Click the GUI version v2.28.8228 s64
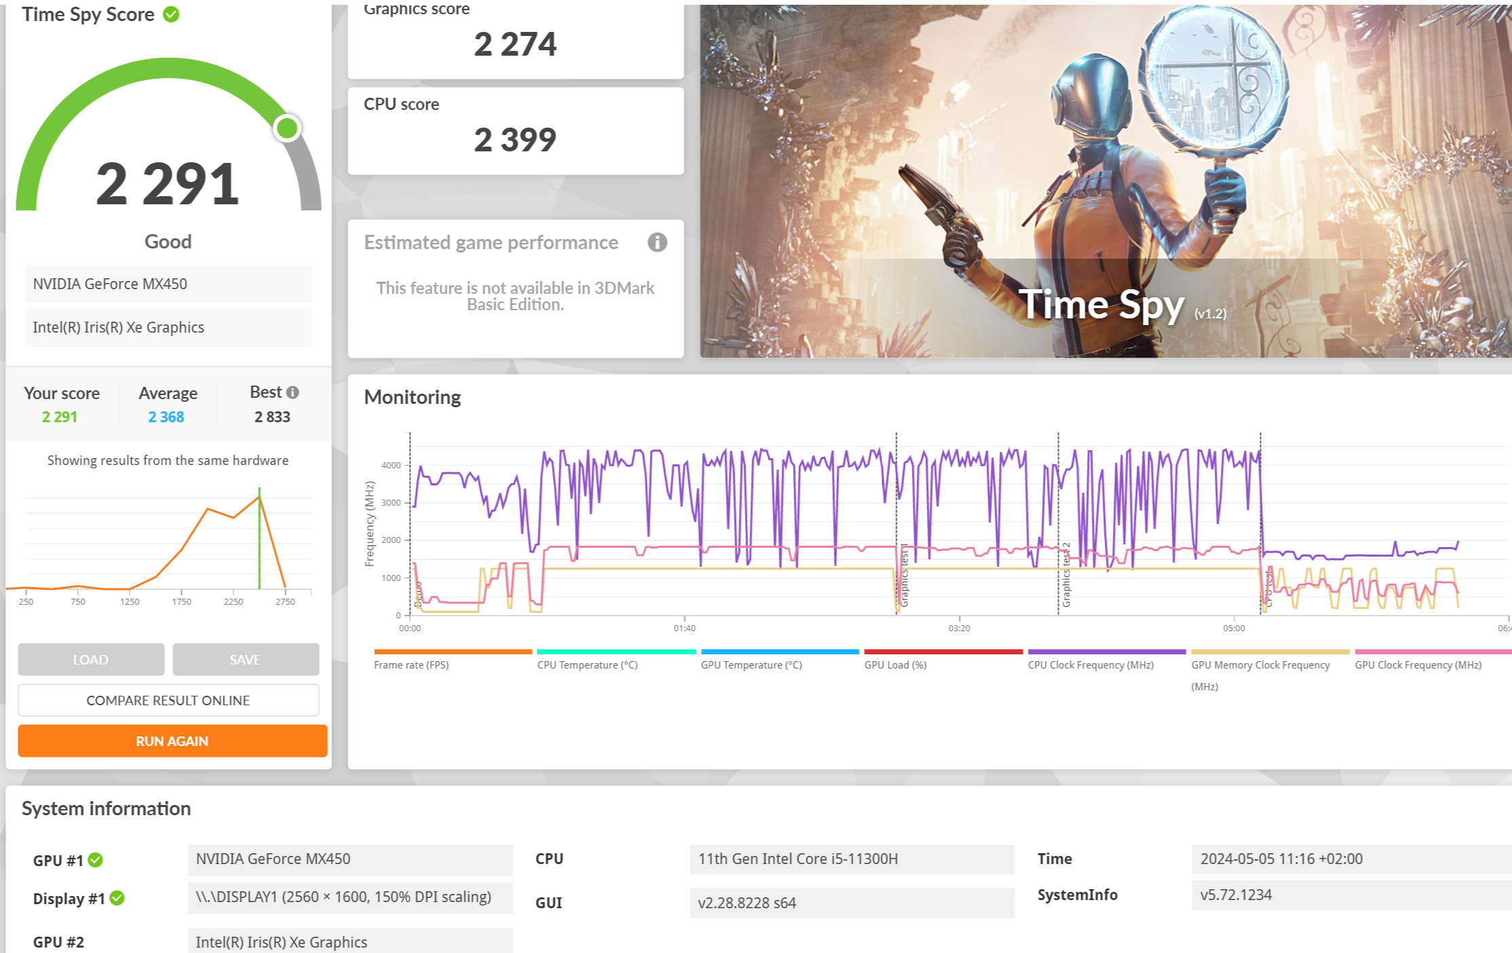This screenshot has height=953, width=1512. [852, 903]
